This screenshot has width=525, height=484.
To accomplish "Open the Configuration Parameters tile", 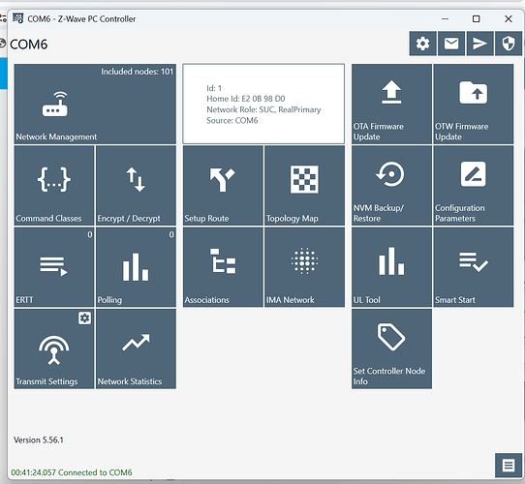I will pos(474,186).
